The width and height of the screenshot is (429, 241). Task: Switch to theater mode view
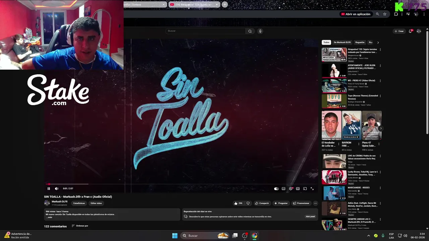click(x=298, y=189)
